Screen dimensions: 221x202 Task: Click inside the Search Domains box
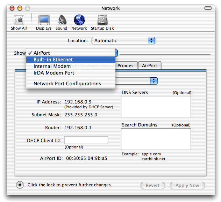pos(156,139)
